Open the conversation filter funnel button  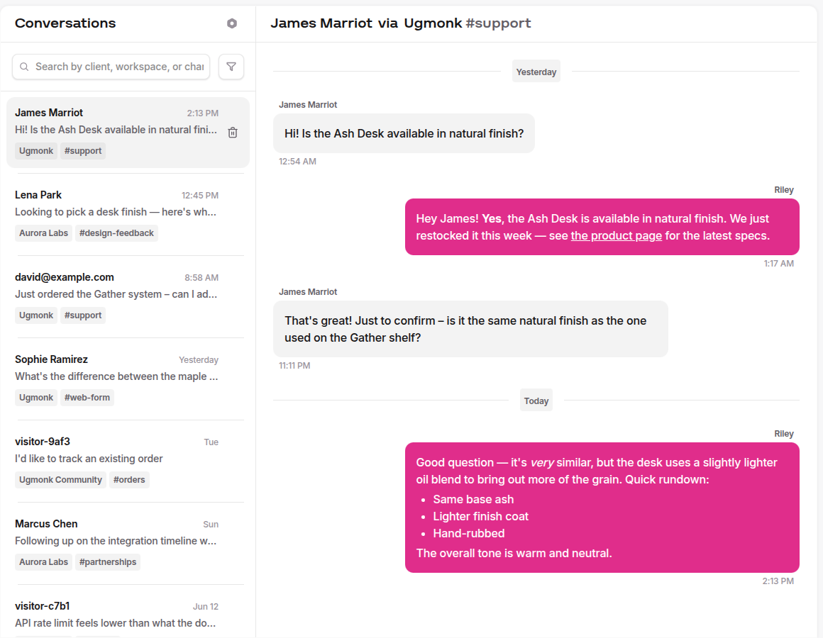[x=231, y=67]
